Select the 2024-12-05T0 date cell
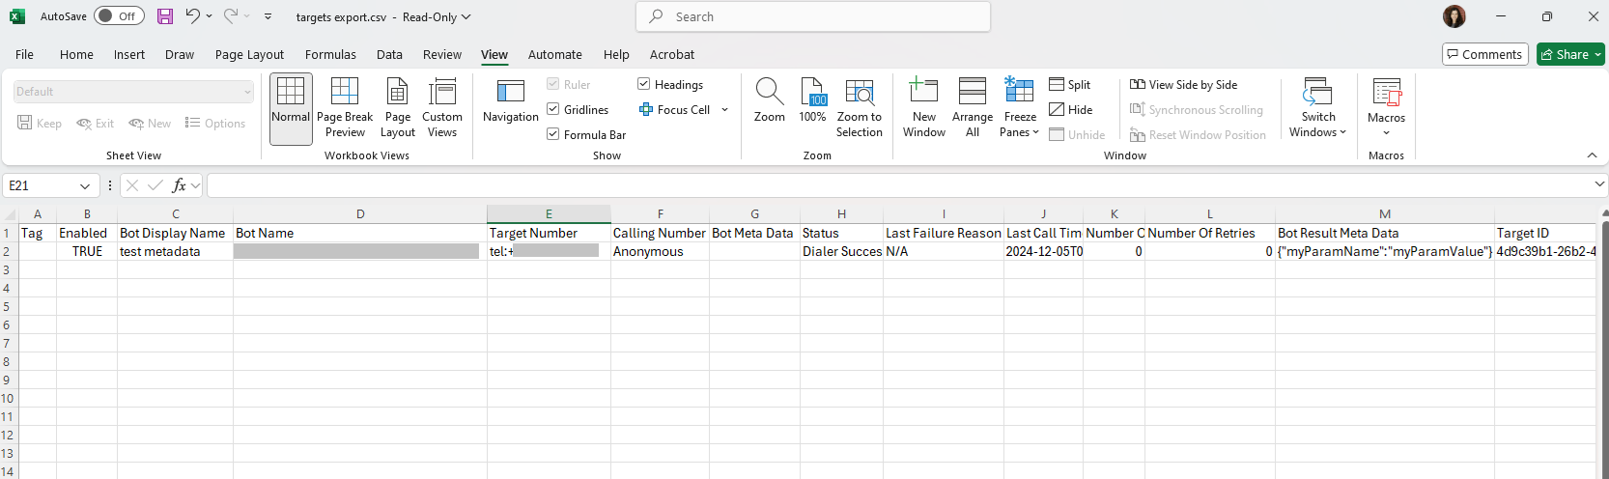 [1043, 251]
